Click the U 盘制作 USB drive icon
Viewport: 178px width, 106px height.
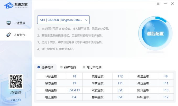[x=9, y=35]
